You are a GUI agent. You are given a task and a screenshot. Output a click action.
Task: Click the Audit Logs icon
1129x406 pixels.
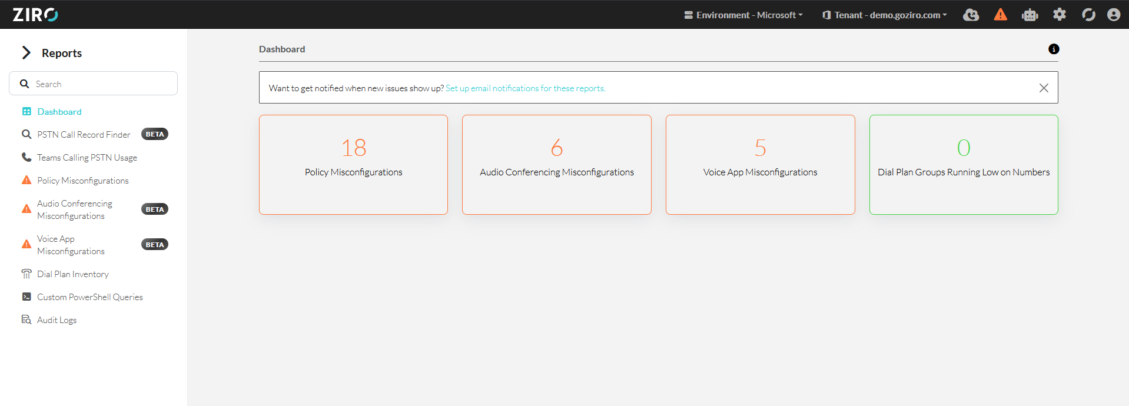[26, 320]
